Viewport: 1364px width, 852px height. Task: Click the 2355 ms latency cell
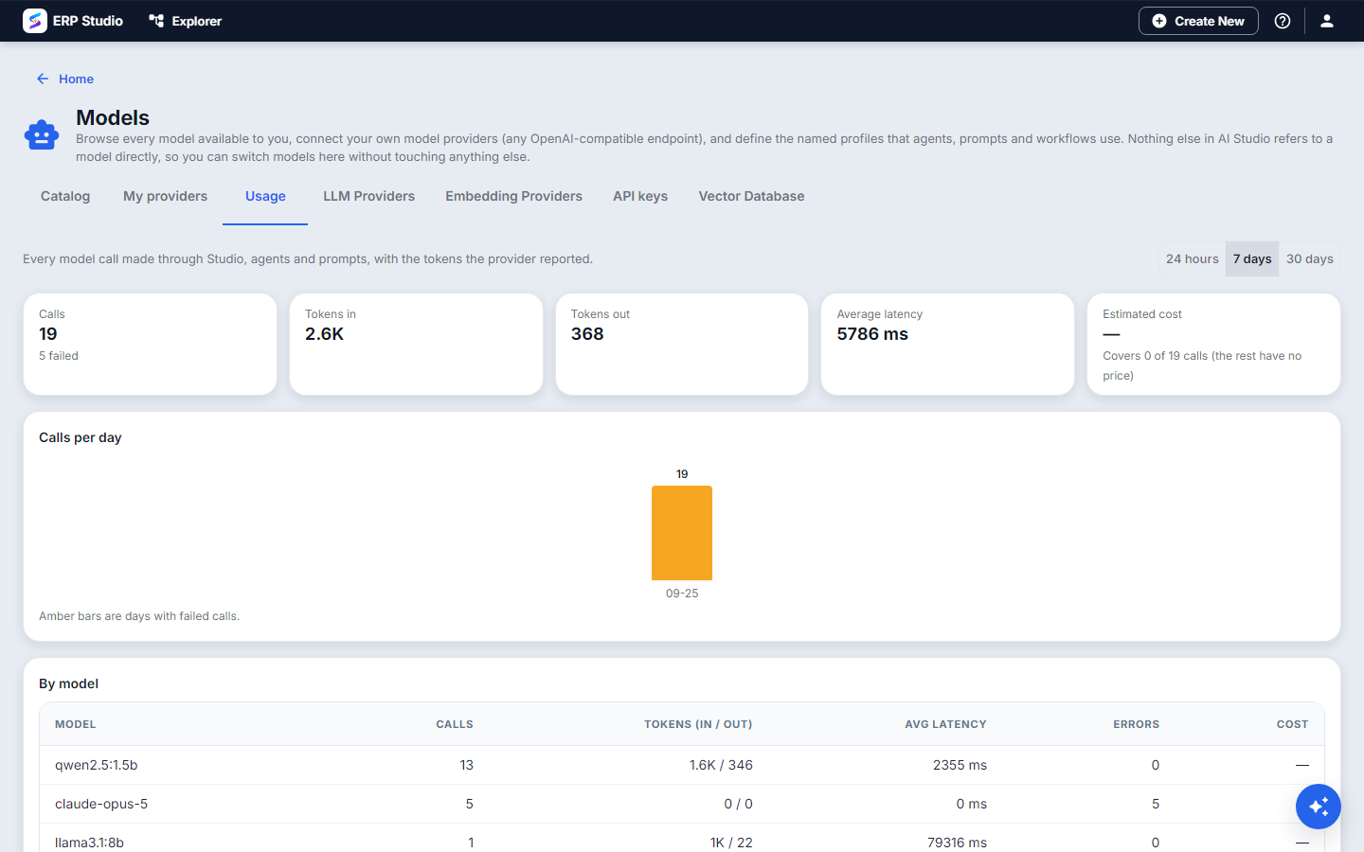click(x=960, y=765)
